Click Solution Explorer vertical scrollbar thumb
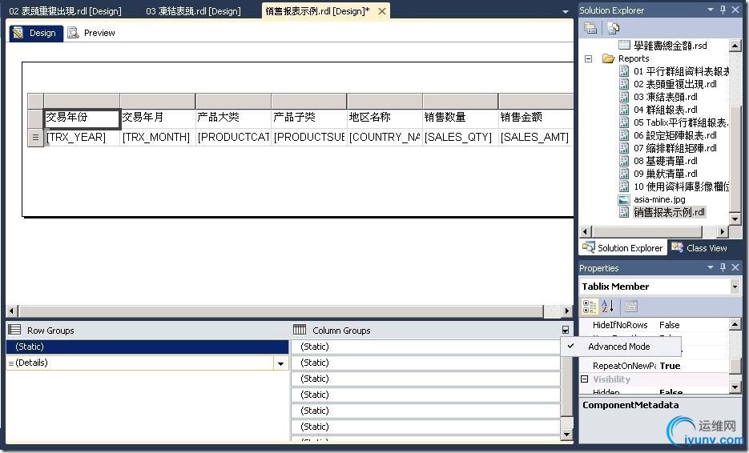The width and height of the screenshot is (749, 453). click(735, 158)
